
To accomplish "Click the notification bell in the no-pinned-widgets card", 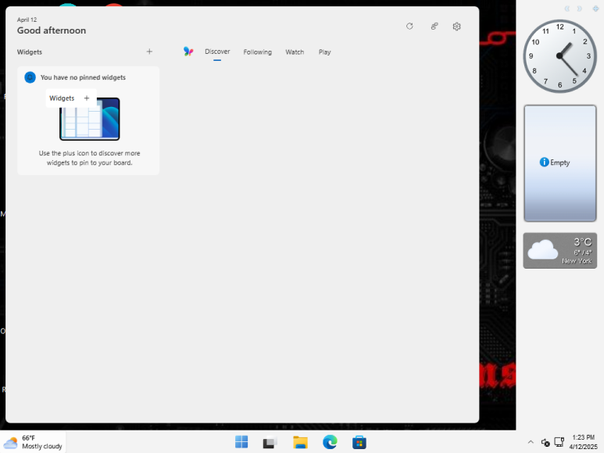I will pos(30,77).
